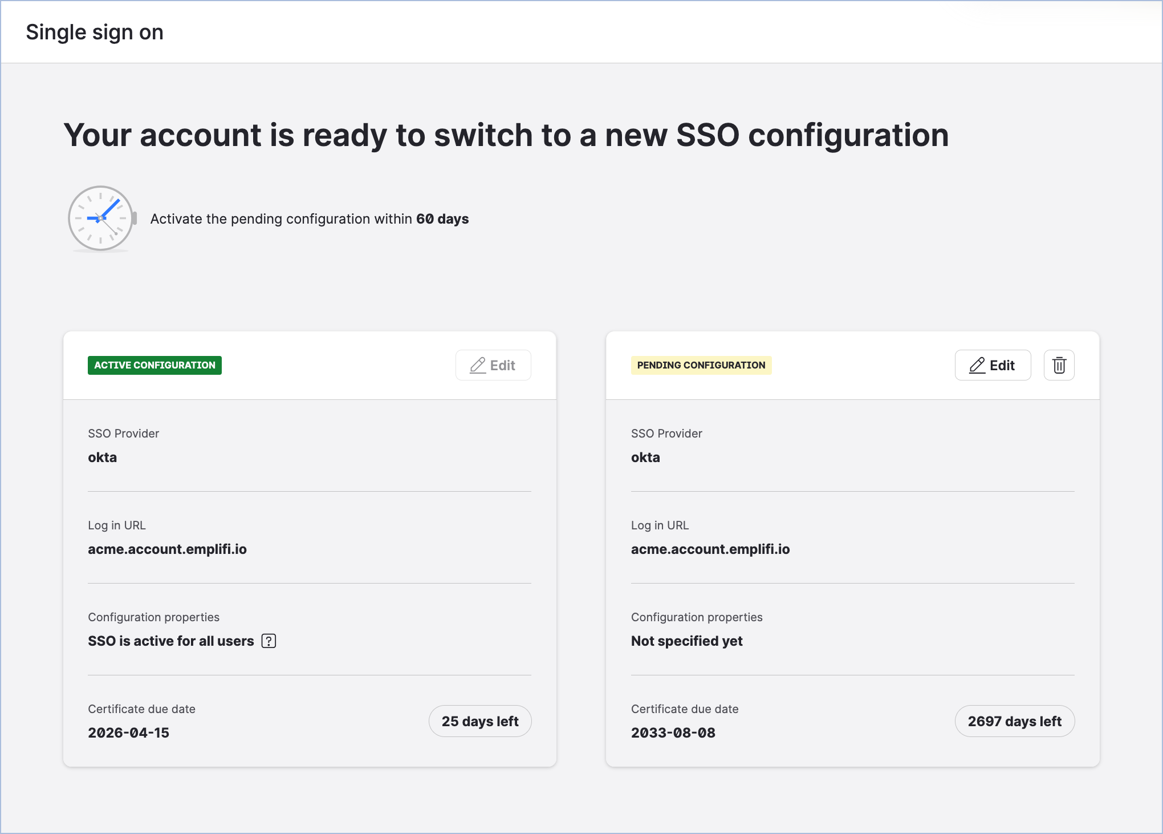The image size is (1163, 834).
Task: Click the Single sign on page title
Action: pyautogui.click(x=95, y=32)
